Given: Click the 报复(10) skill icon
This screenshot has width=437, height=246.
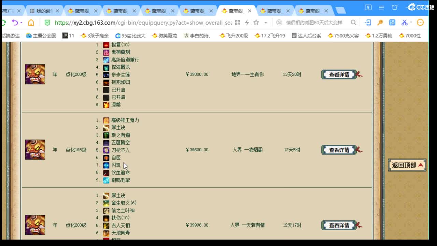Looking at the screenshot, I should coord(106,45).
